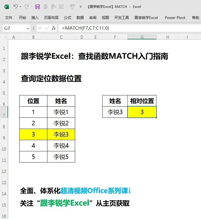Select column B header

[x=33, y=37]
